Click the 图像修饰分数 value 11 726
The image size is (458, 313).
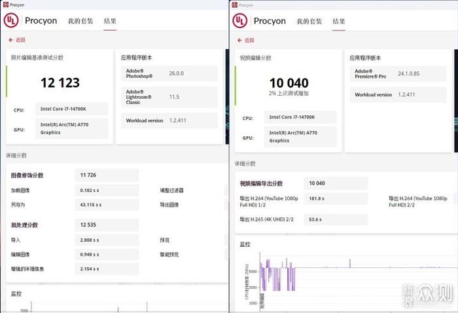(x=107, y=175)
